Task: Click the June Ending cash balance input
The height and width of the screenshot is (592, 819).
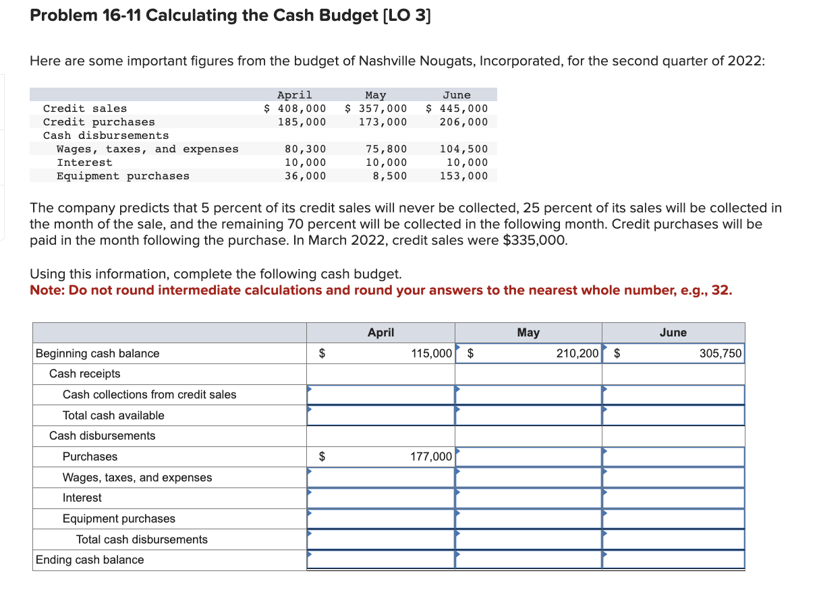Action: (x=673, y=560)
